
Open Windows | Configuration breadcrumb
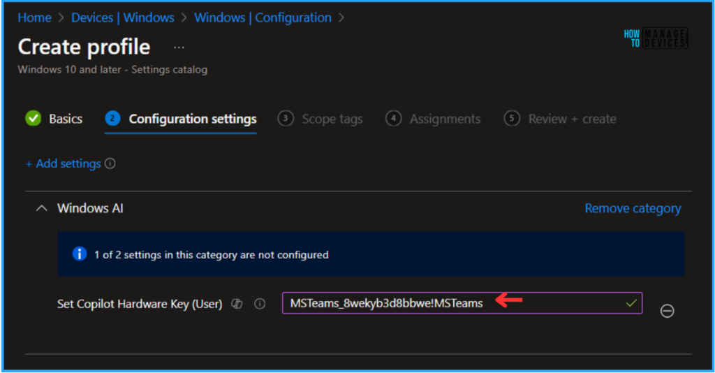pyautogui.click(x=263, y=17)
